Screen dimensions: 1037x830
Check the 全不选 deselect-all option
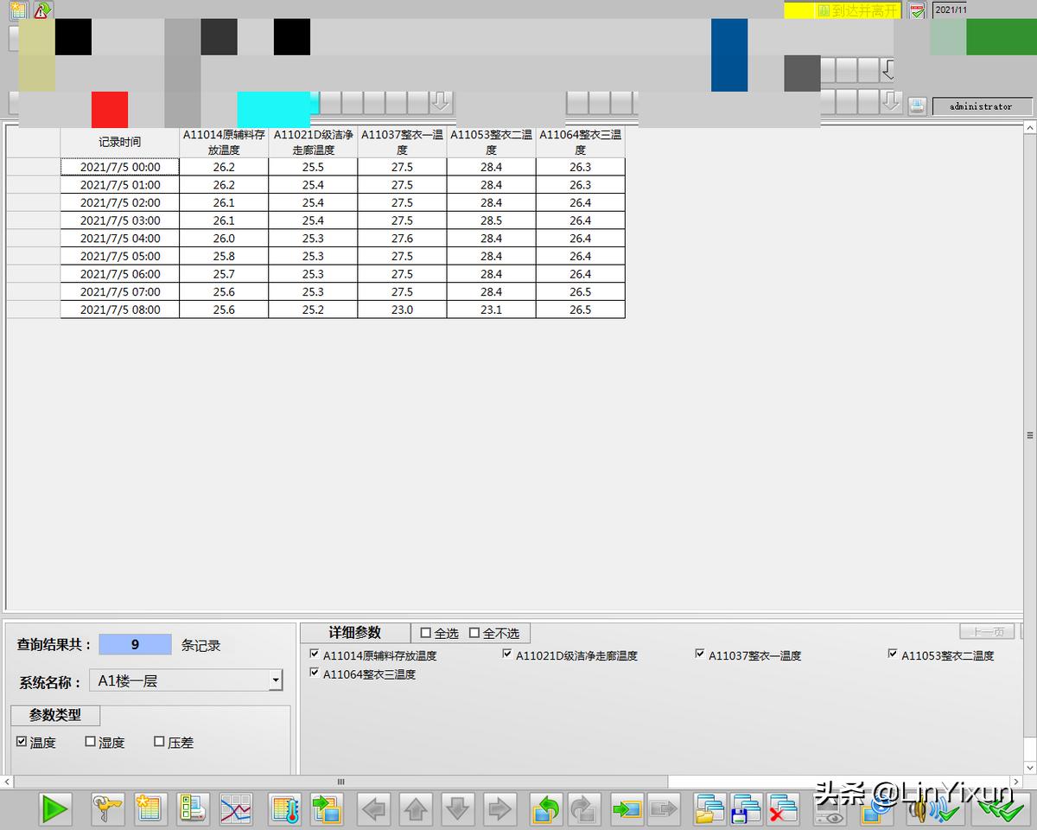click(474, 633)
